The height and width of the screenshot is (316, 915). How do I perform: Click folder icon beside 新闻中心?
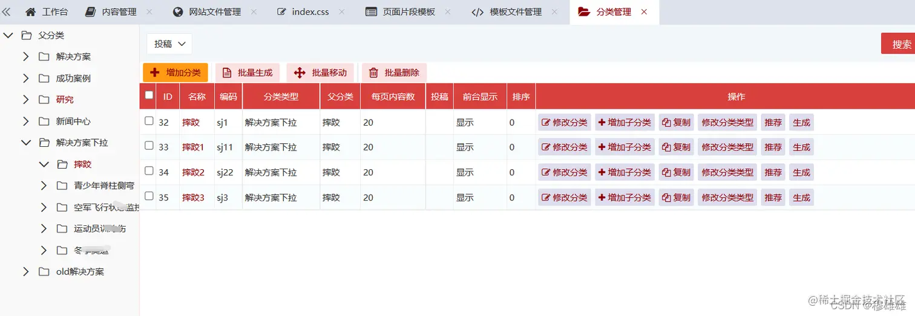pyautogui.click(x=44, y=121)
